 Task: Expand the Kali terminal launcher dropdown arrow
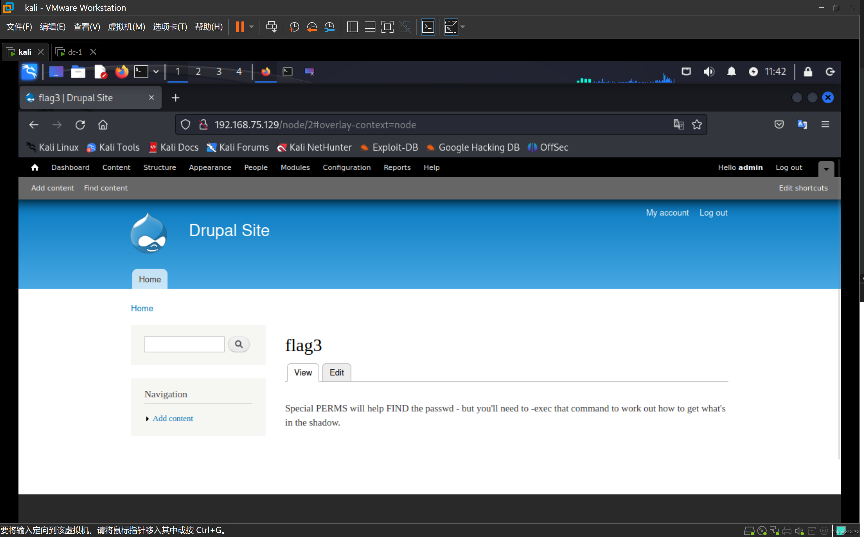[x=155, y=72]
